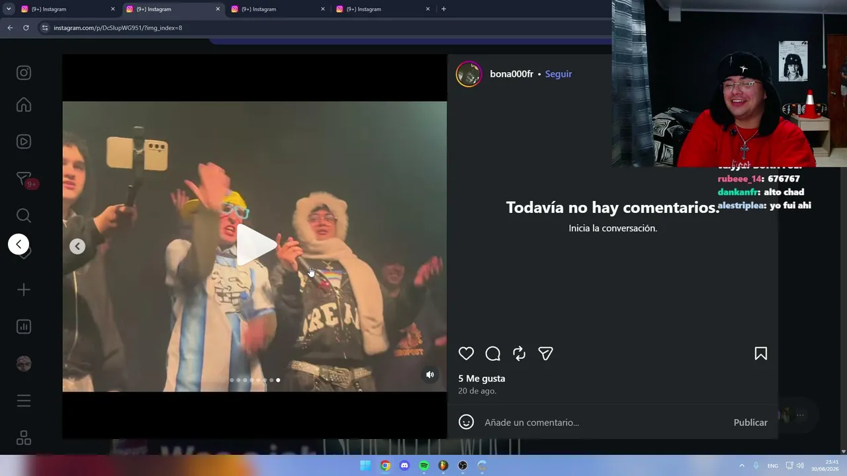Open the dashboard bar-chart icon
Viewport: 847px width, 476px height.
tap(24, 327)
